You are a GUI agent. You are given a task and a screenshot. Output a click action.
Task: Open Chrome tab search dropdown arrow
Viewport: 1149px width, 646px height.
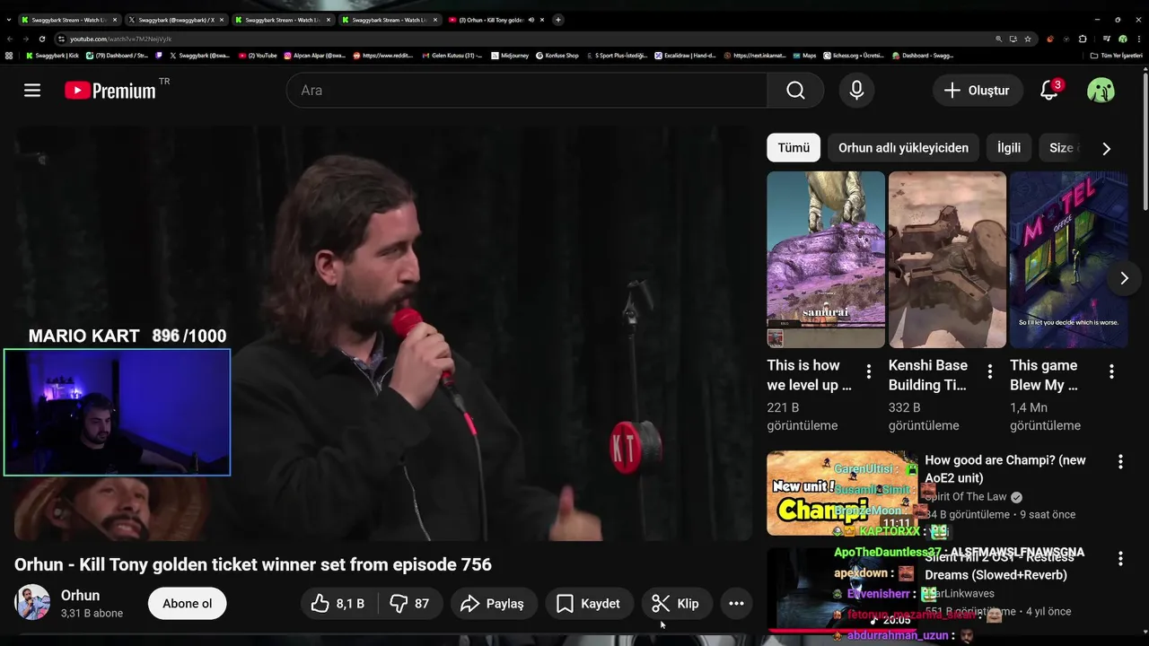8,20
